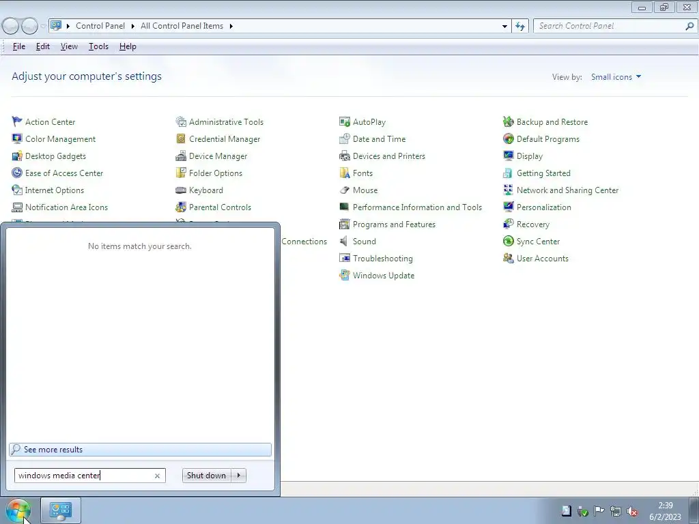Viewport: 699px width, 524px height.
Task: Click the Control Panel breadcrumb
Action: (x=100, y=27)
